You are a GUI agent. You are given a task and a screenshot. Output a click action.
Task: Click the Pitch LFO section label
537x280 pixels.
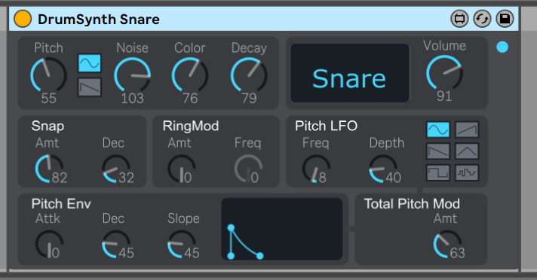(x=326, y=126)
